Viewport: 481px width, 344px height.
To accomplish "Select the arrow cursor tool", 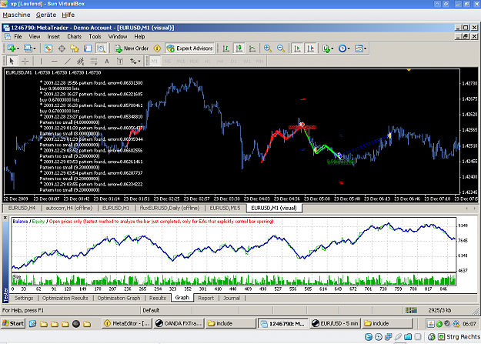I will 12,62.
